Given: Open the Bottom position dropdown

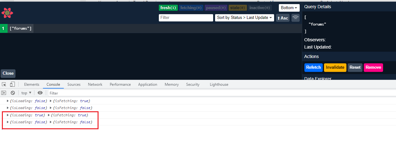Looking at the screenshot, I should 289,8.
